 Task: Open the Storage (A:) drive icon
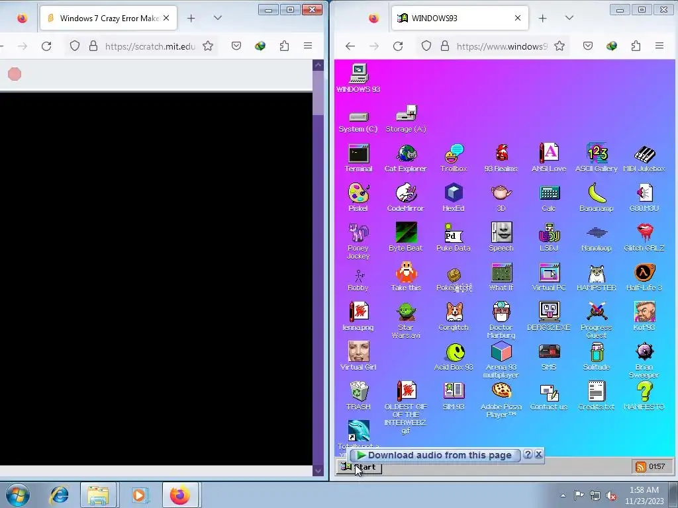click(x=406, y=118)
